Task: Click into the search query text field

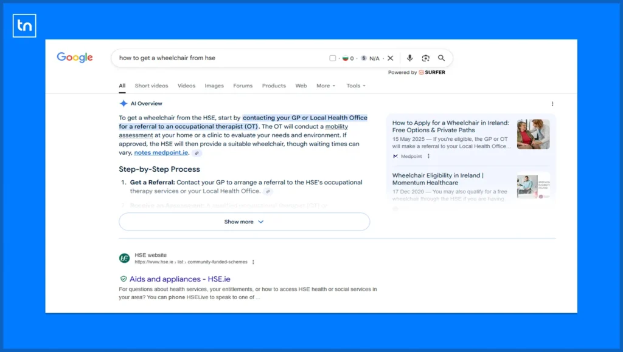Action: click(213, 58)
